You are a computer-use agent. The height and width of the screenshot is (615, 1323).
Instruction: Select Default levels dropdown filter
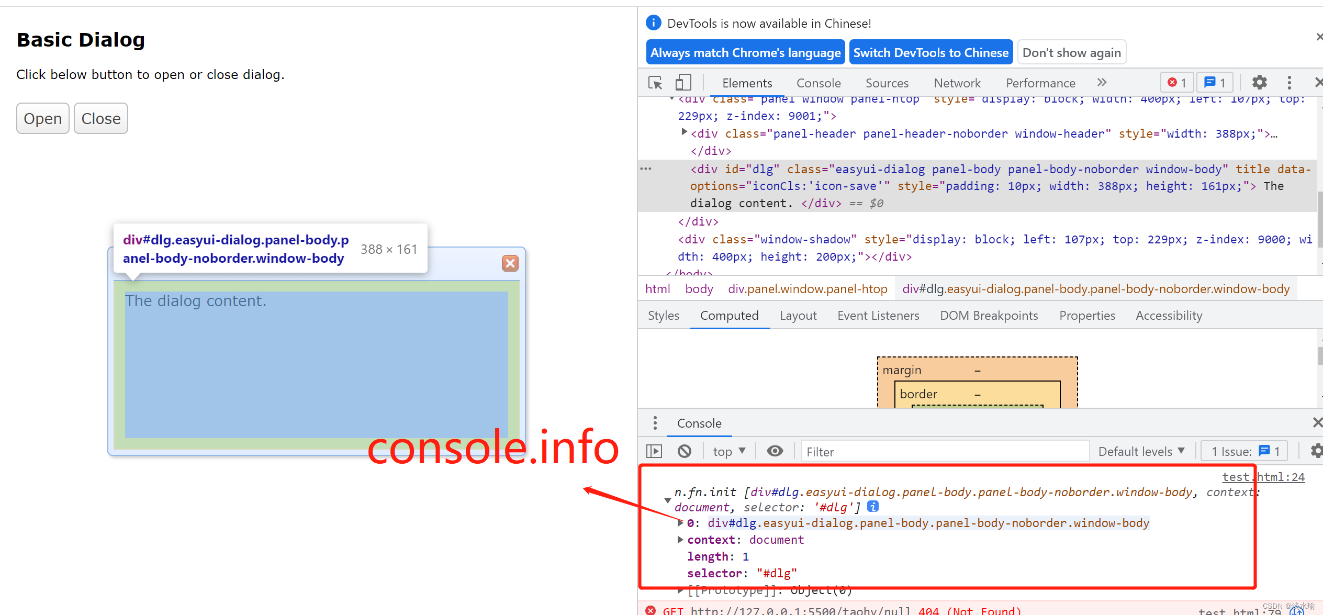(1139, 451)
